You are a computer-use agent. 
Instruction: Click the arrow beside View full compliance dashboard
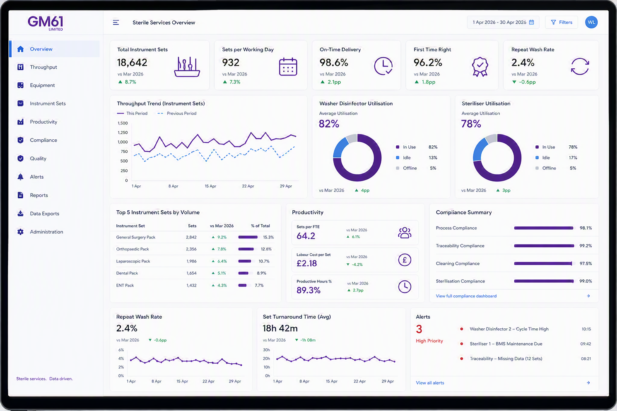click(588, 296)
